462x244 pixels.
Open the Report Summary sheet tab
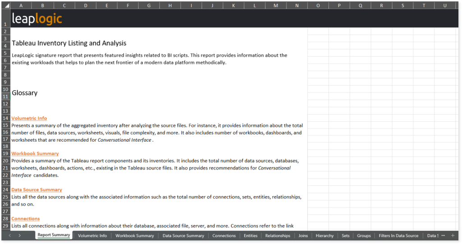[54, 235]
